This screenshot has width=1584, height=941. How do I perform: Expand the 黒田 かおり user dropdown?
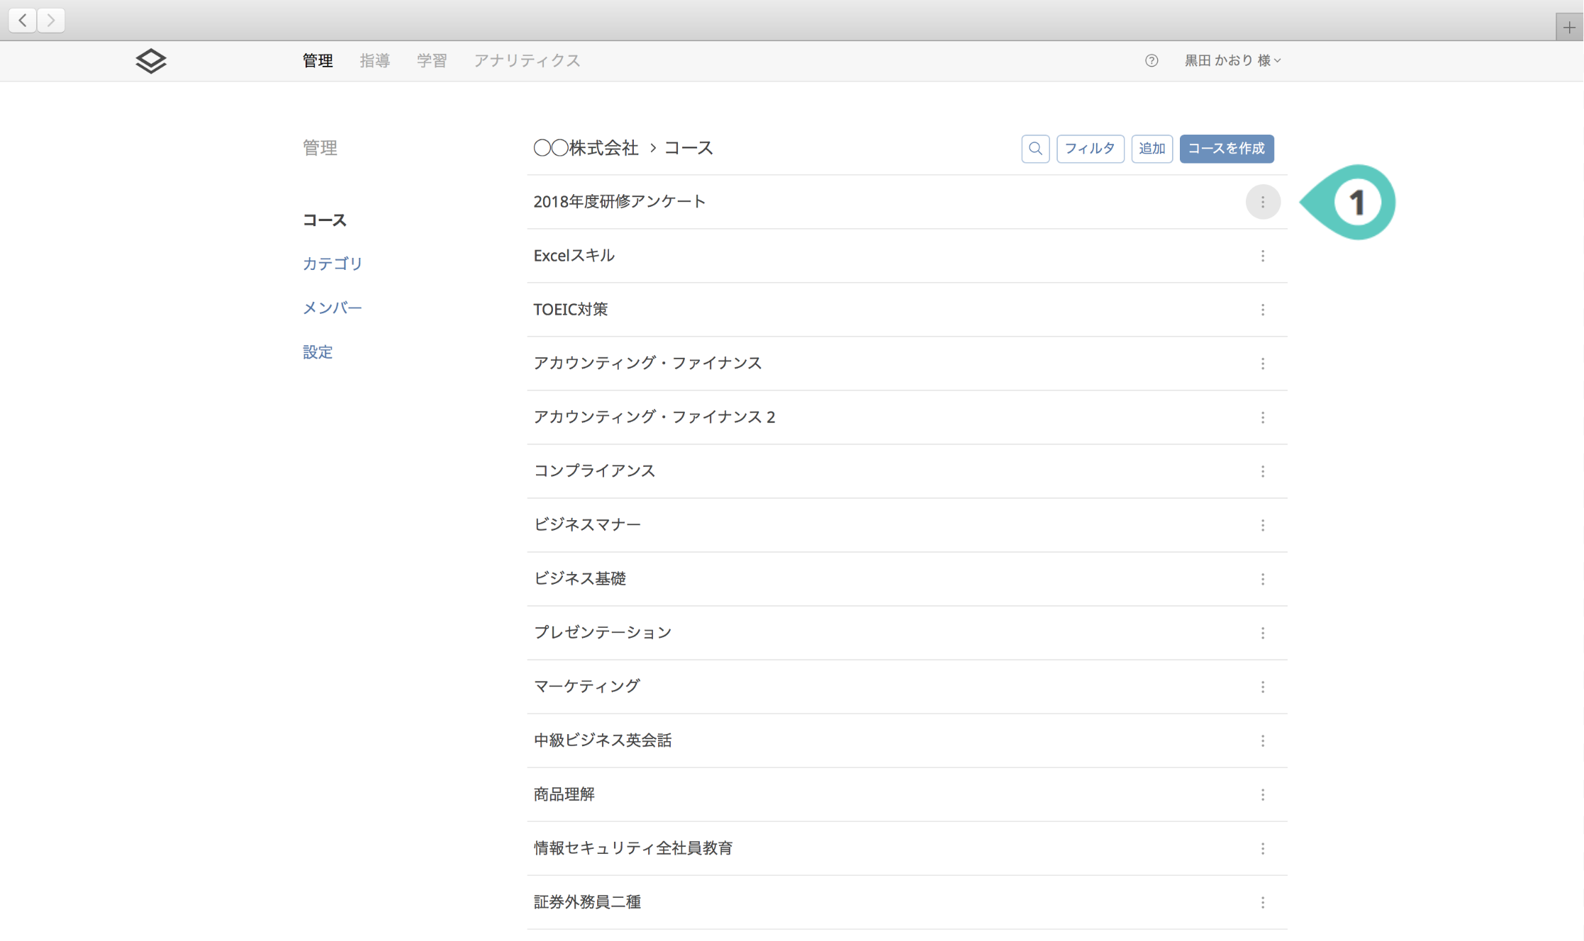click(1232, 61)
